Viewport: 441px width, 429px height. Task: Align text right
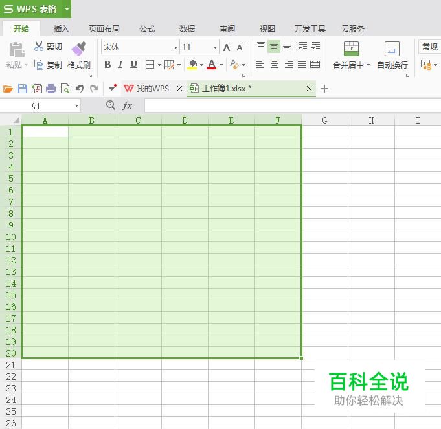point(289,65)
